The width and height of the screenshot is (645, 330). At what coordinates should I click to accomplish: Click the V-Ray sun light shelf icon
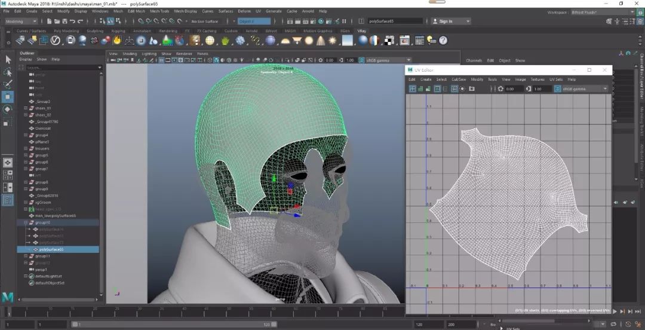(x=332, y=41)
